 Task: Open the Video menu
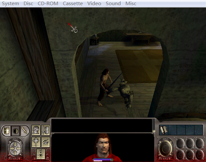[94, 4]
